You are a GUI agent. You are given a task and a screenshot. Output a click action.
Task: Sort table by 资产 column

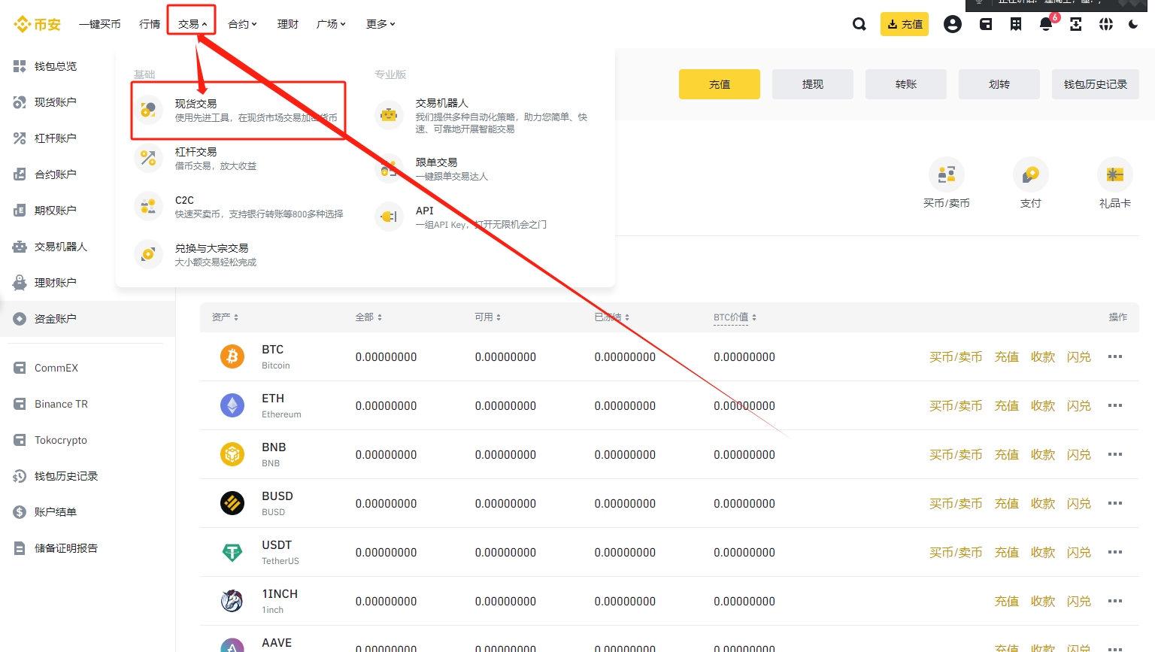(225, 317)
